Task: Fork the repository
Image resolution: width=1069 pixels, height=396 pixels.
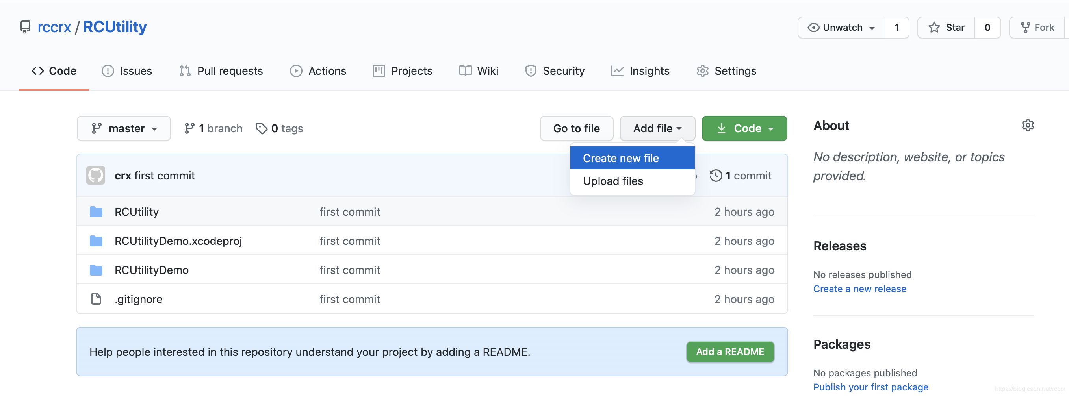Action: click(1037, 28)
